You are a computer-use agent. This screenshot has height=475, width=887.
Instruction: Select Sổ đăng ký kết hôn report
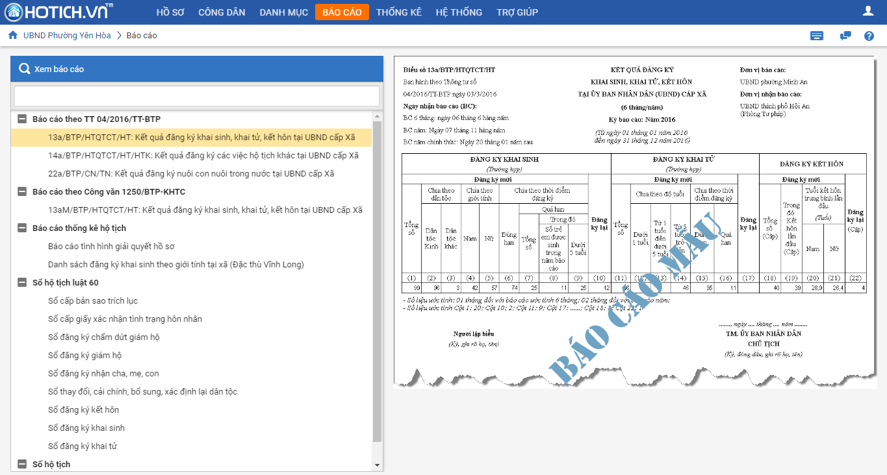[83, 410]
